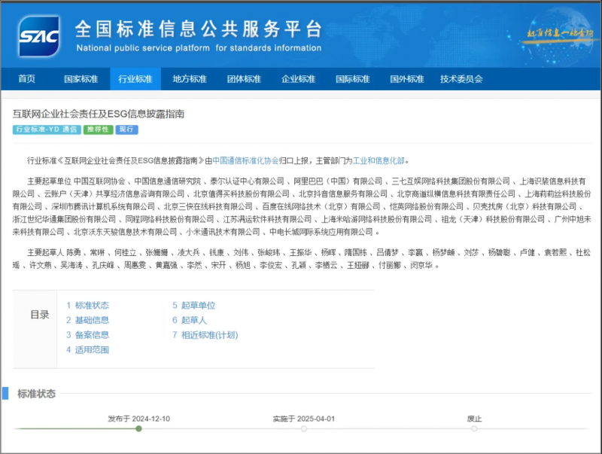Click the green 推荐性 tag
This screenshot has height=454, width=602.
pos(99,129)
